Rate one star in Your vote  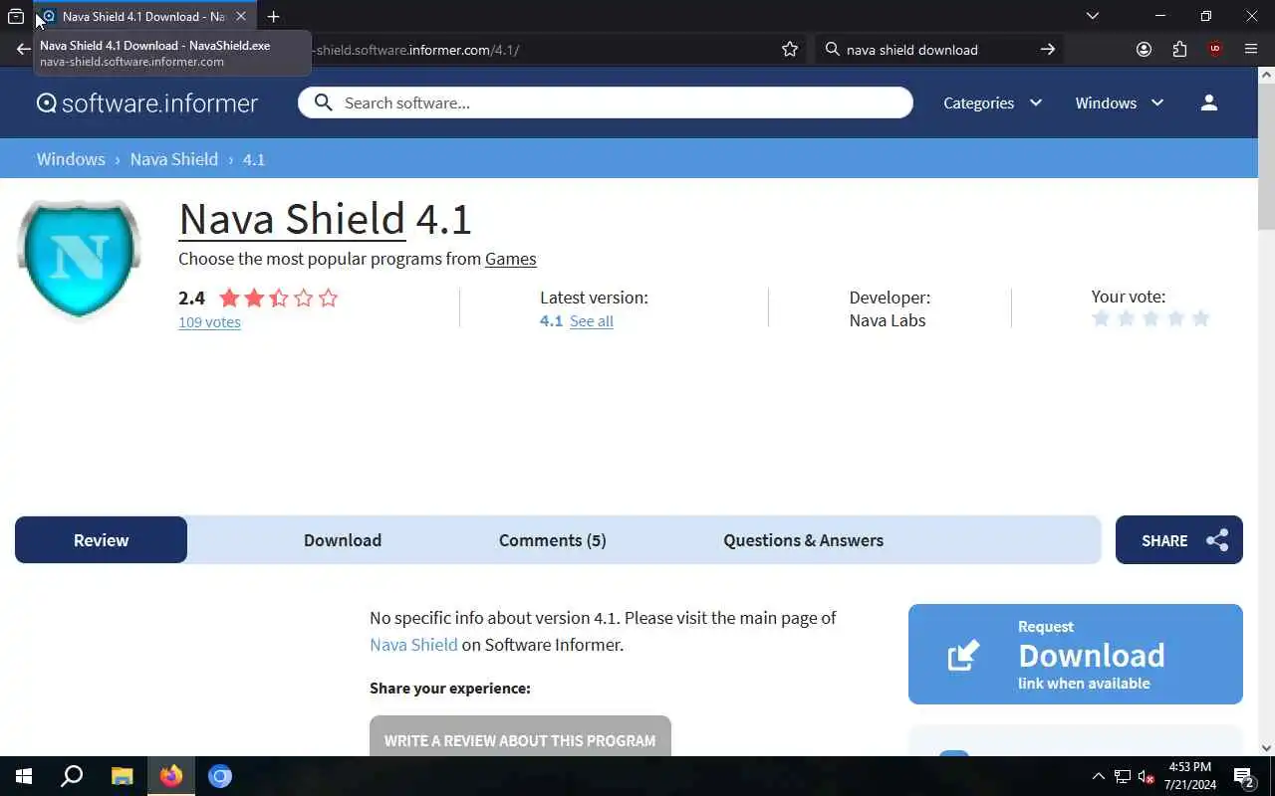tap(1101, 318)
